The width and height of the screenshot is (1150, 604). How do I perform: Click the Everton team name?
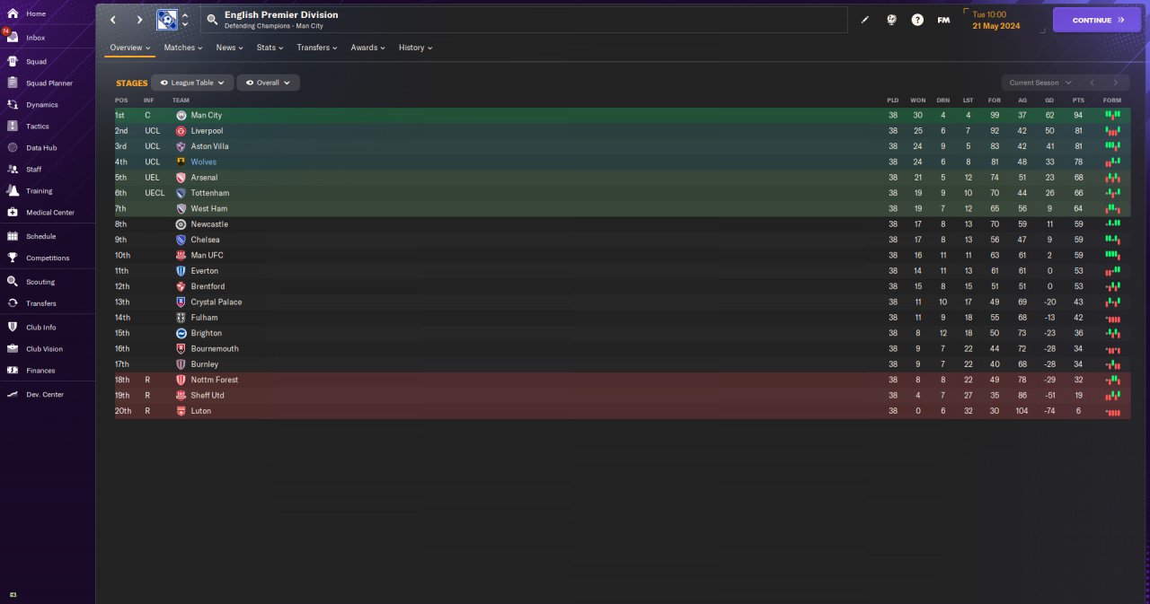click(x=204, y=271)
